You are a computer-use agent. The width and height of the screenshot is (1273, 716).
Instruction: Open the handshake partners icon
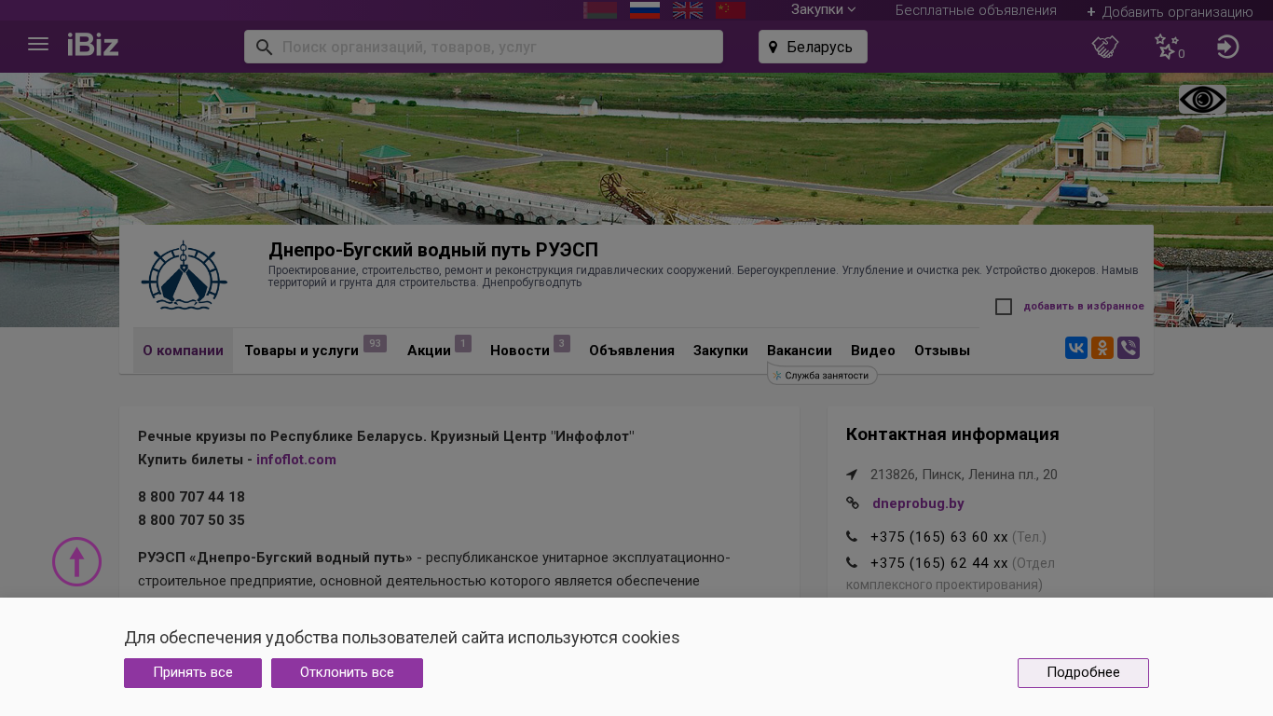[x=1105, y=47]
